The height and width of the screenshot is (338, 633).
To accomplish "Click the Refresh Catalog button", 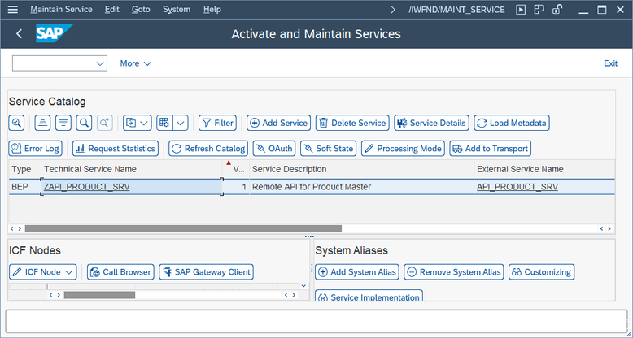I will click(208, 148).
